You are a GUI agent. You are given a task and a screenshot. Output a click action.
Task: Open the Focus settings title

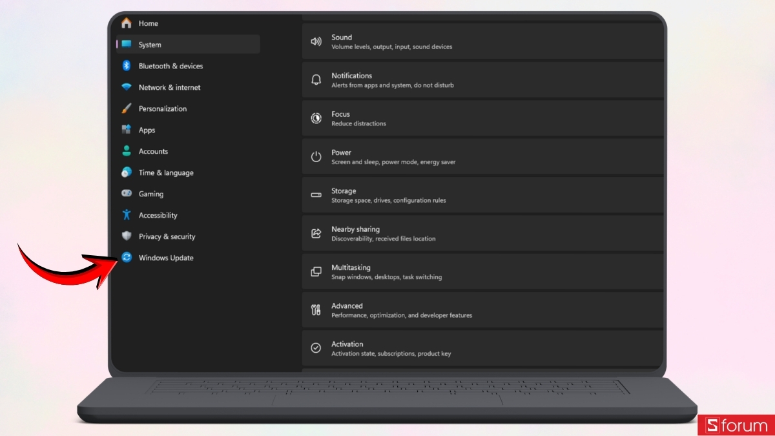340,114
